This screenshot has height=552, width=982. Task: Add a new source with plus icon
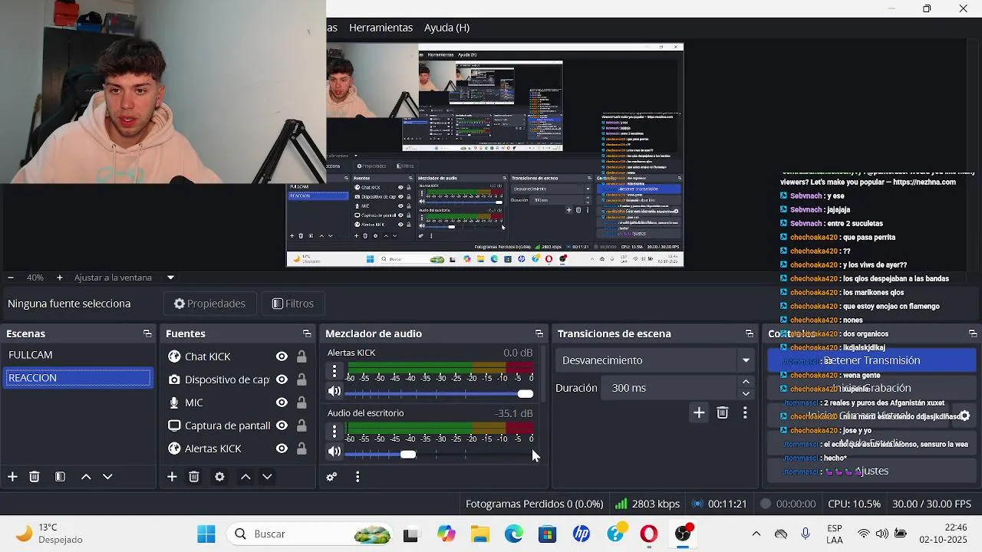click(172, 477)
